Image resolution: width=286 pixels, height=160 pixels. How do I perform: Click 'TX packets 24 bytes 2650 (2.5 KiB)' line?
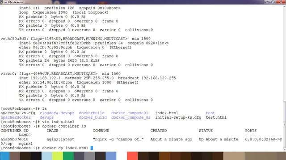(59, 60)
